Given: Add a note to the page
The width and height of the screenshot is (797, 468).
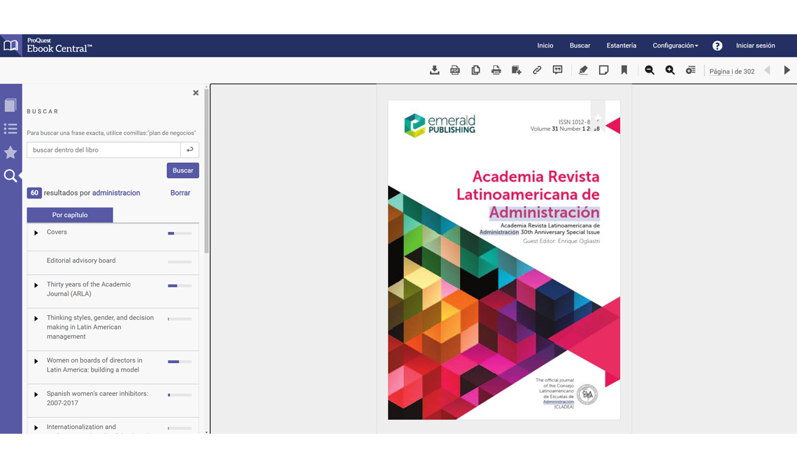Looking at the screenshot, I should pyautogui.click(x=603, y=71).
